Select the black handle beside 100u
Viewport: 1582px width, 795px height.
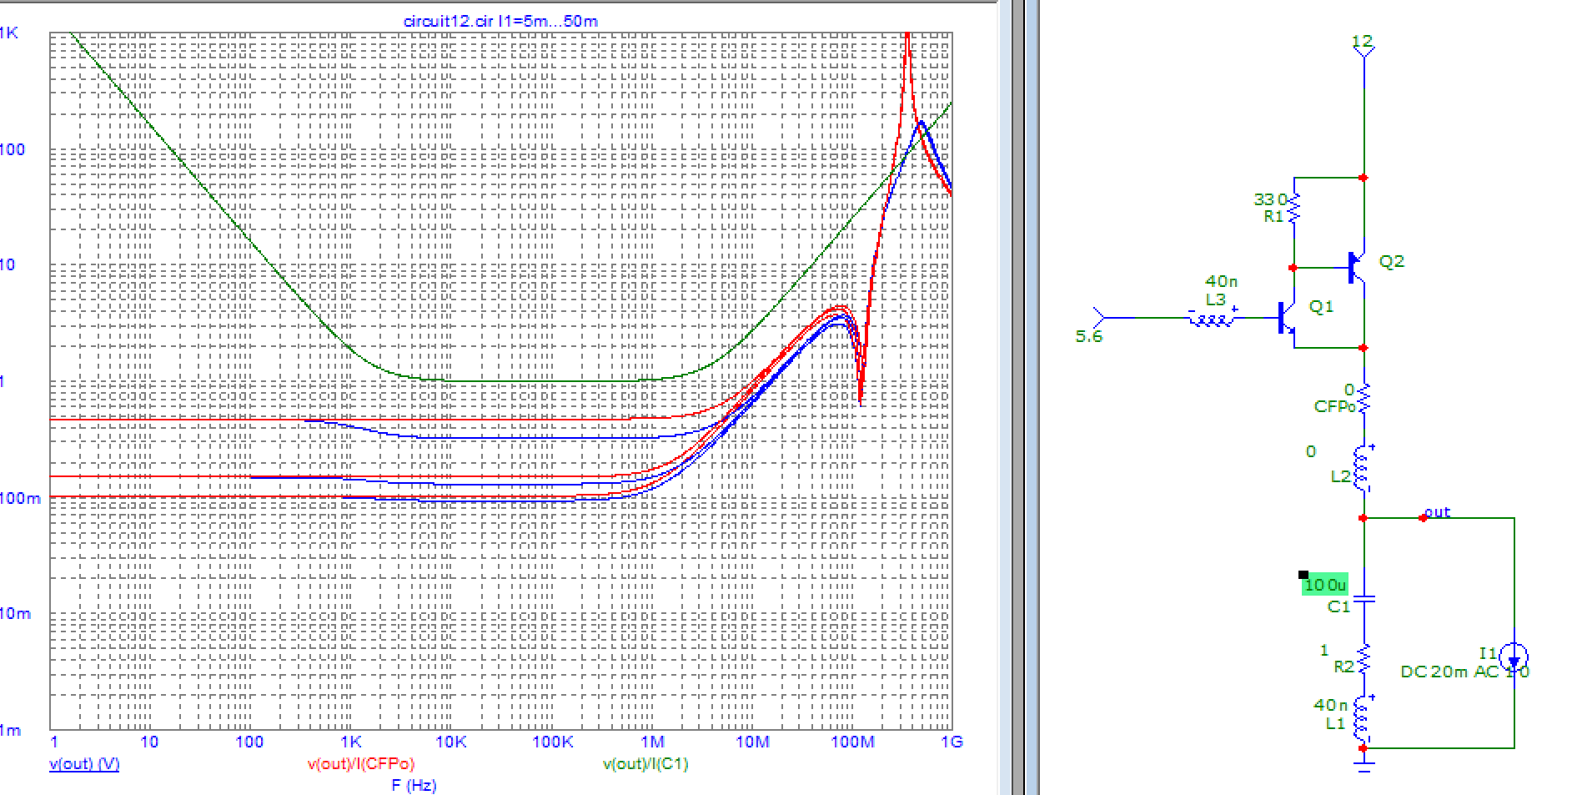click(x=1303, y=575)
